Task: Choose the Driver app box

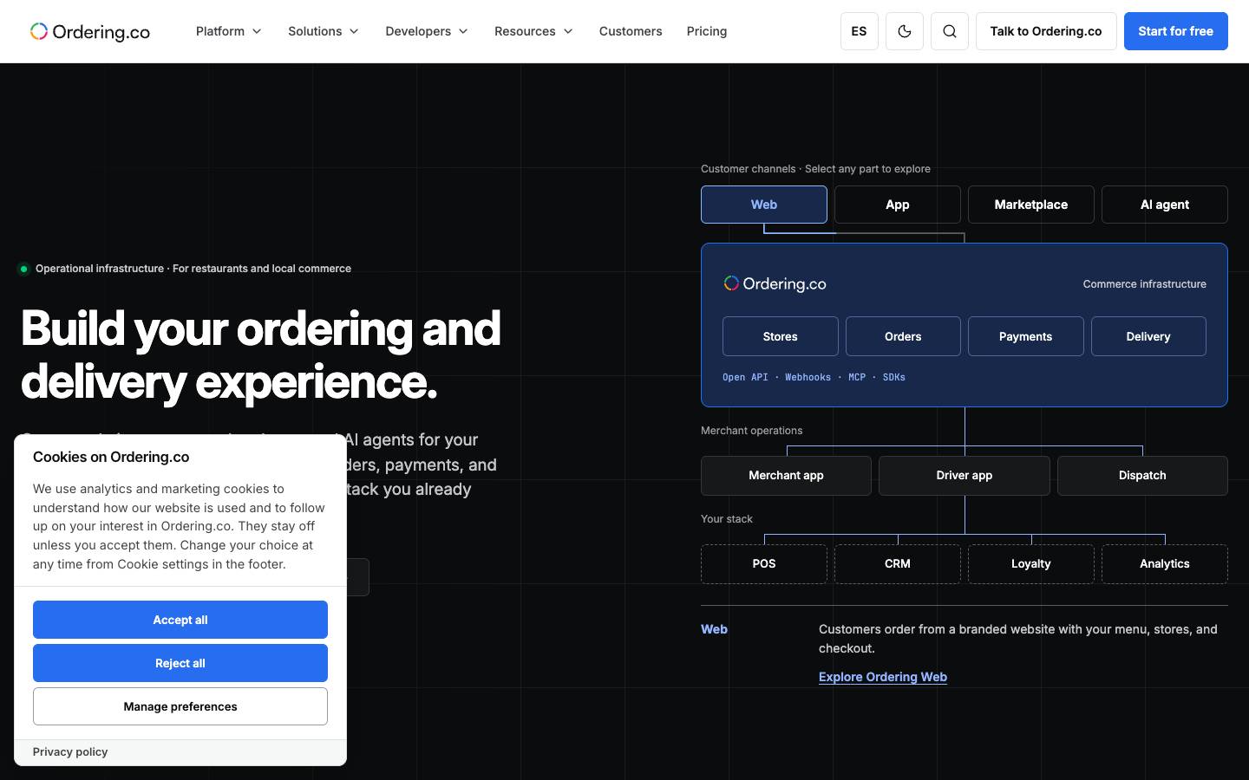Action: coord(965,476)
